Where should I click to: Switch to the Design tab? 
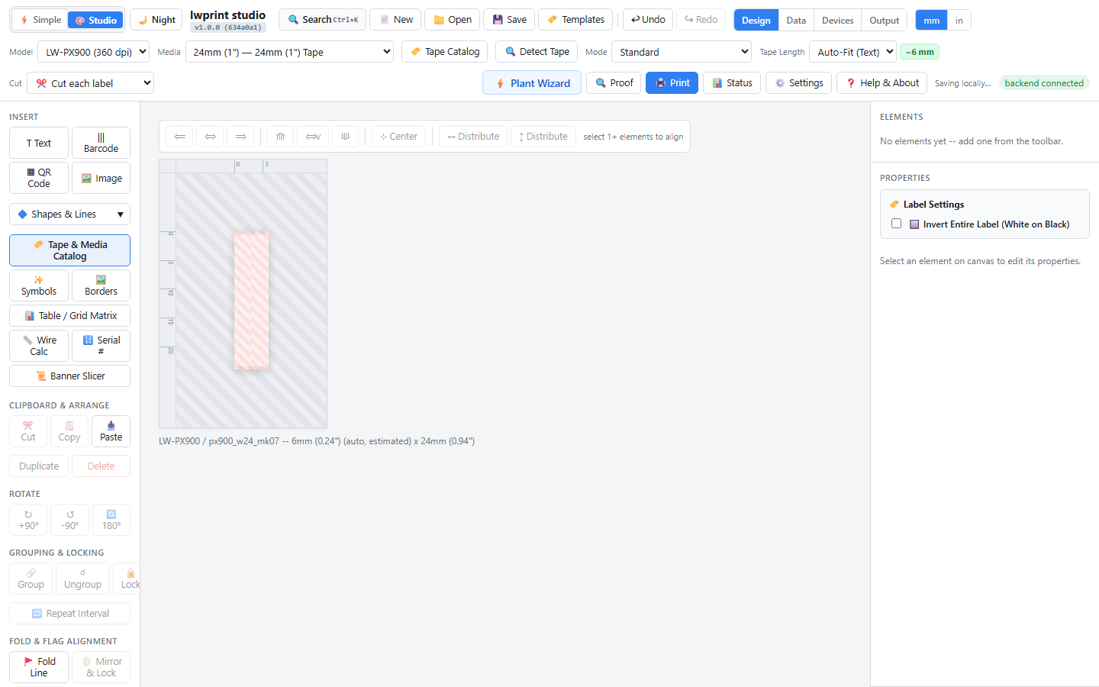tap(756, 21)
